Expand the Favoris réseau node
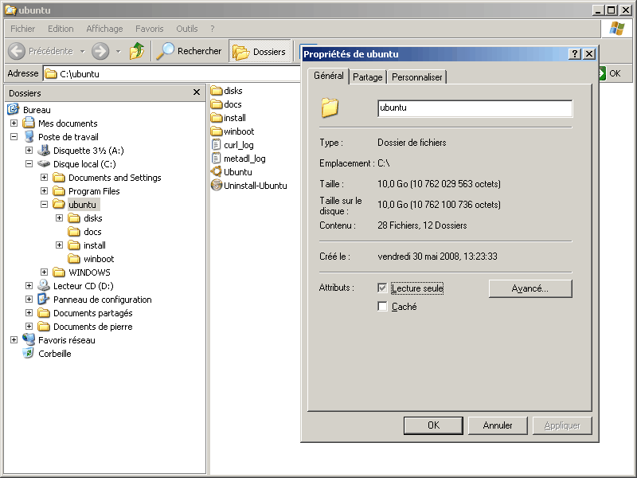The image size is (637, 478). pyautogui.click(x=14, y=340)
